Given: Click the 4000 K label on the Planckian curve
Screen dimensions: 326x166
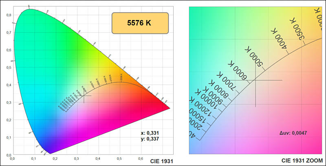Looking at the screenshot, I should [280, 39].
